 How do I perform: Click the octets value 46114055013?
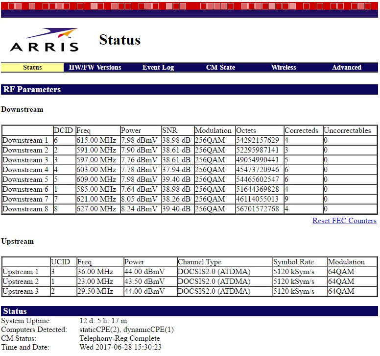[258, 199]
